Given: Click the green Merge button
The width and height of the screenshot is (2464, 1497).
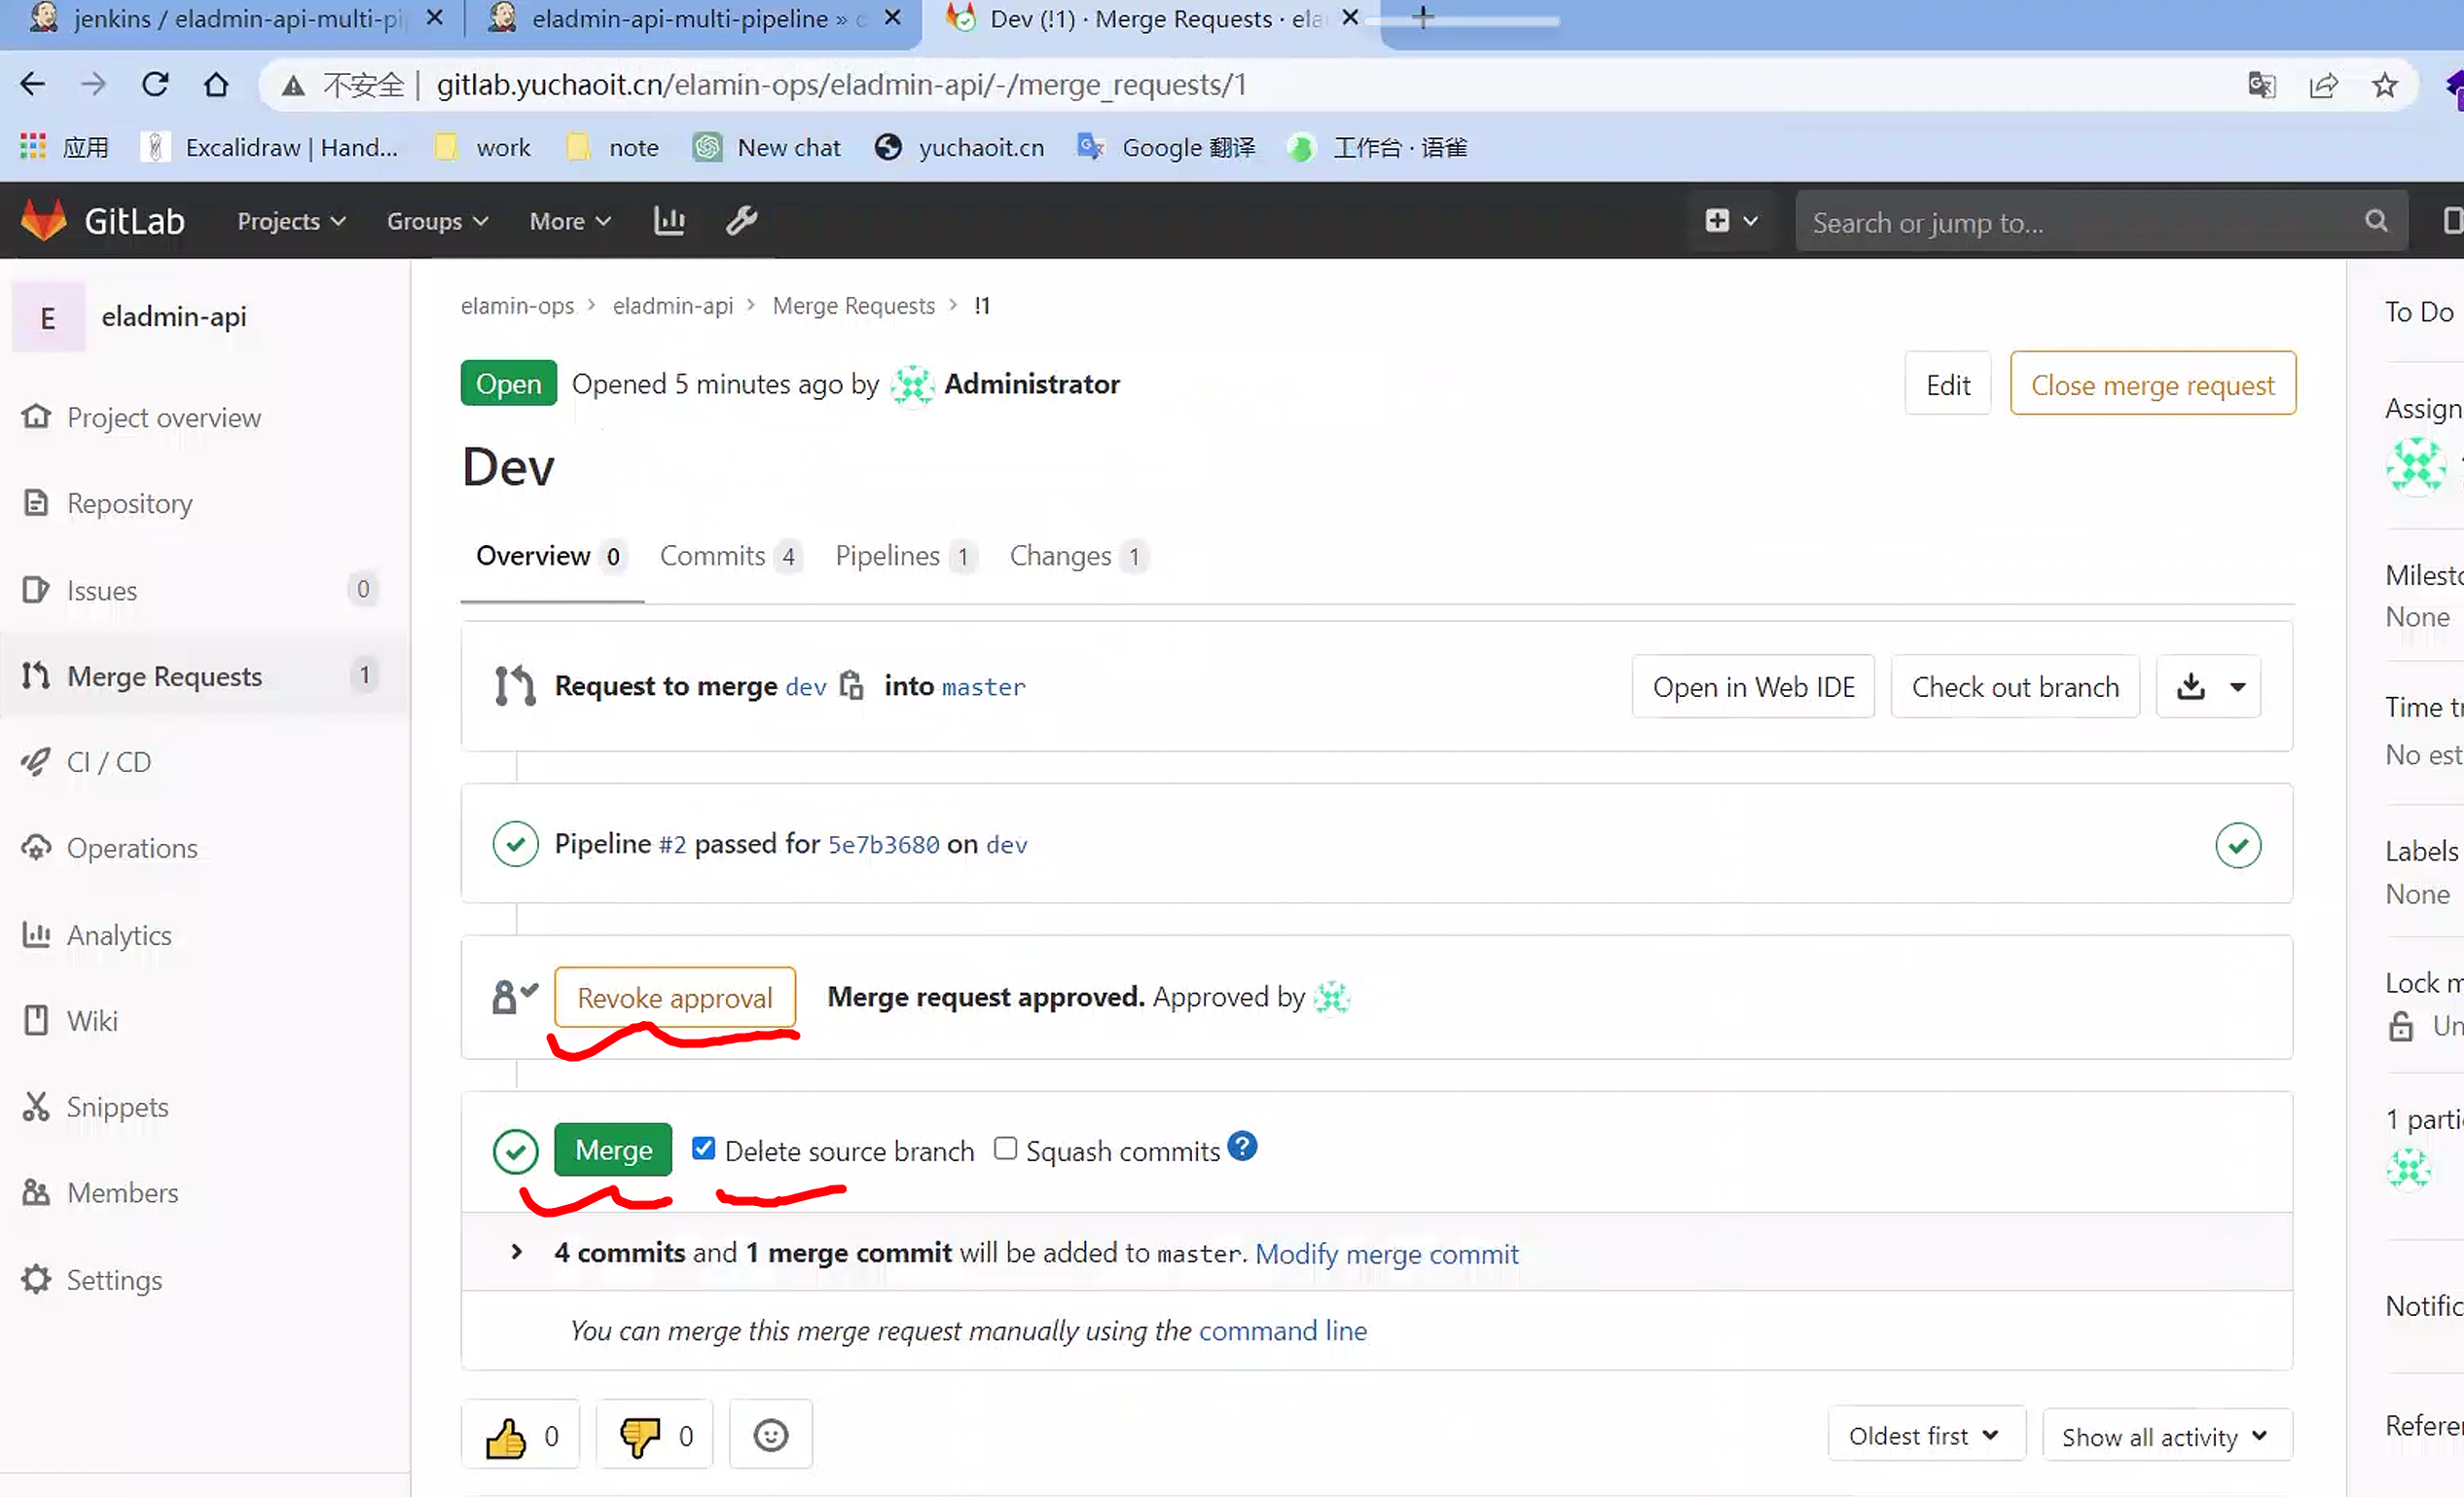Looking at the screenshot, I should 613,1150.
